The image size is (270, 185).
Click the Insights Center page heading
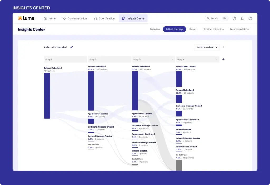click(x=31, y=30)
